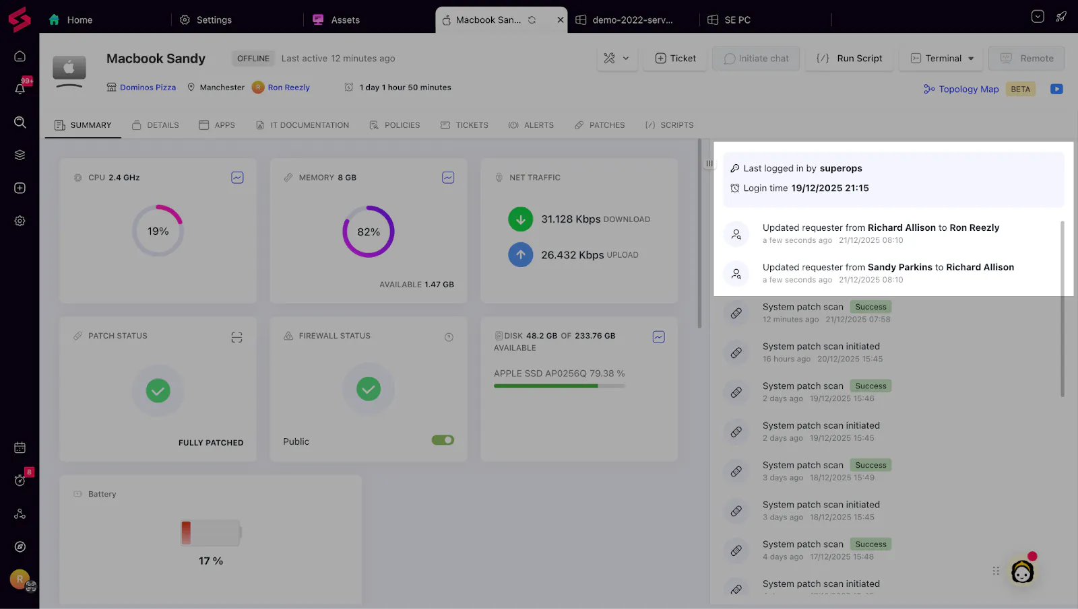This screenshot has height=609, width=1078.
Task: Open the top-right pocket dropdown icon
Action: (1038, 17)
